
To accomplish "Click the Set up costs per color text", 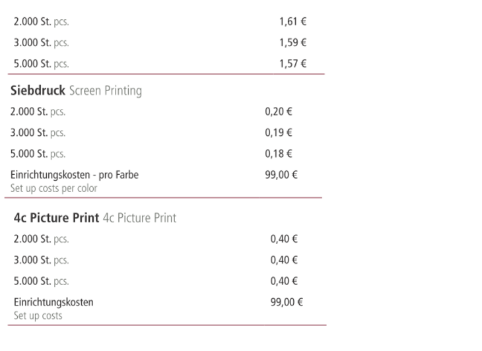I will pos(53,188).
